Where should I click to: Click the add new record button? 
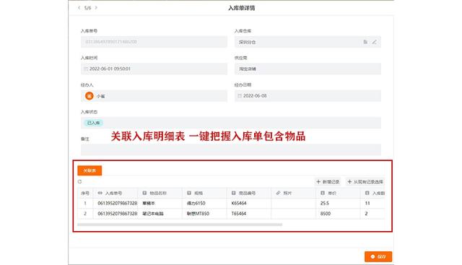pyautogui.click(x=328, y=181)
